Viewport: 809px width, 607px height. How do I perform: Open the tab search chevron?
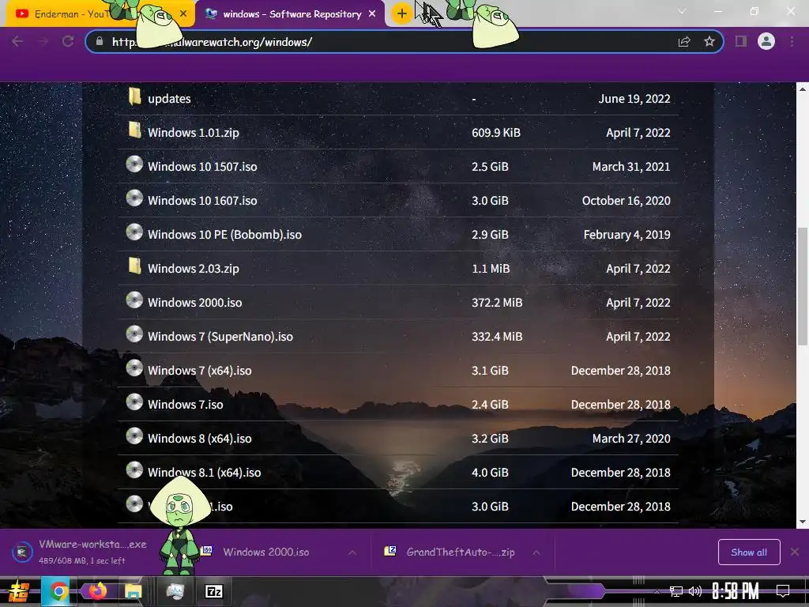click(x=682, y=11)
